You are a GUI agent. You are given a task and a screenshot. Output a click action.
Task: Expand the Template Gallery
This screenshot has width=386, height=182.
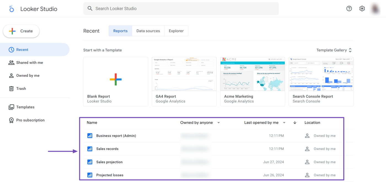334,50
